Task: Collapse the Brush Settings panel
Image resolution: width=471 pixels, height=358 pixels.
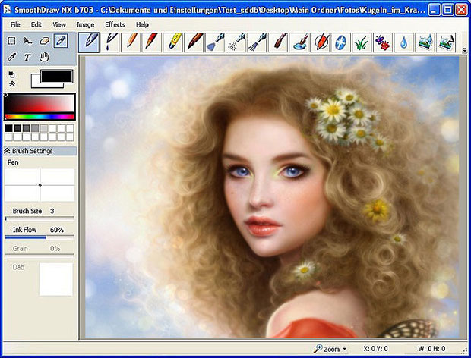Action: pyautogui.click(x=7, y=151)
